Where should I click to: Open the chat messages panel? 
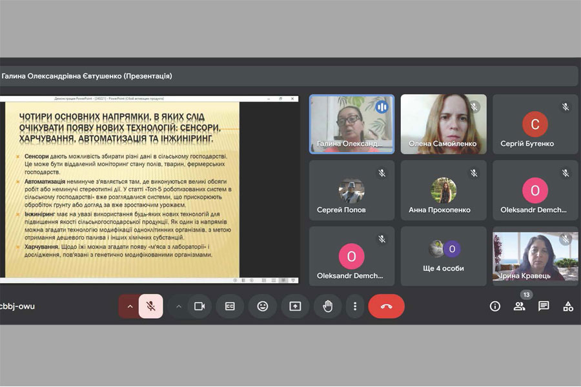pos(544,306)
